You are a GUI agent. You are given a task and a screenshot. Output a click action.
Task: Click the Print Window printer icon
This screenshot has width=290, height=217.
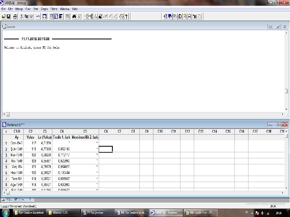15,16
